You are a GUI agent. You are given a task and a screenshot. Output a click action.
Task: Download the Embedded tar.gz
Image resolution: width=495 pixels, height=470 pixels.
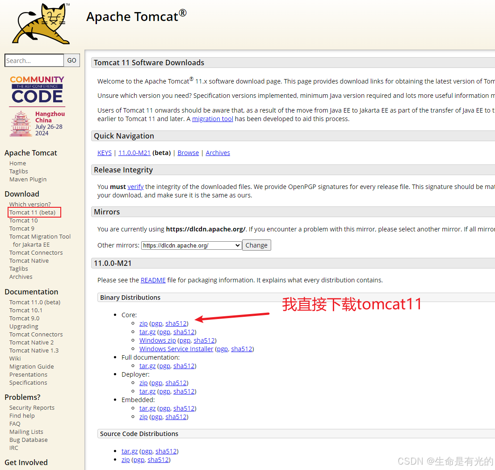pos(147,408)
